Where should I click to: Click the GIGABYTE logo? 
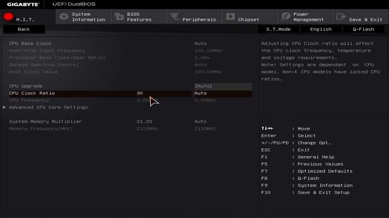23,4
